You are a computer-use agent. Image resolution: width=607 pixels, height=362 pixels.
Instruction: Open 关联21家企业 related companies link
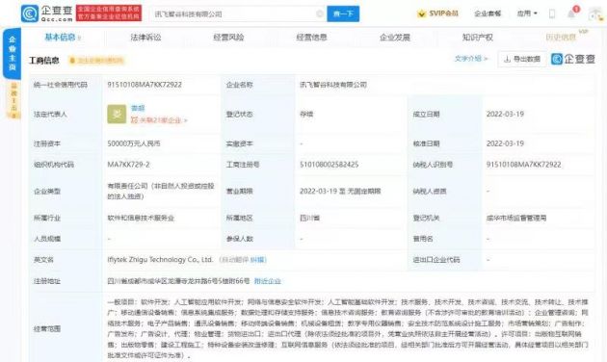tap(160, 120)
